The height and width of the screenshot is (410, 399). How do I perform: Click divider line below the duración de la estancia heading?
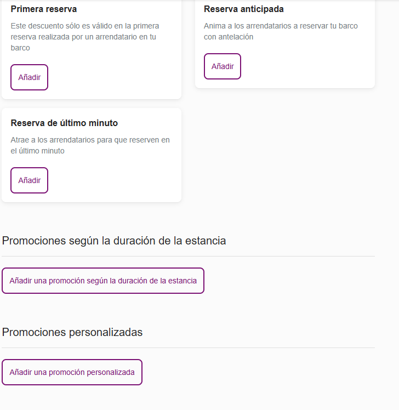coord(188,256)
